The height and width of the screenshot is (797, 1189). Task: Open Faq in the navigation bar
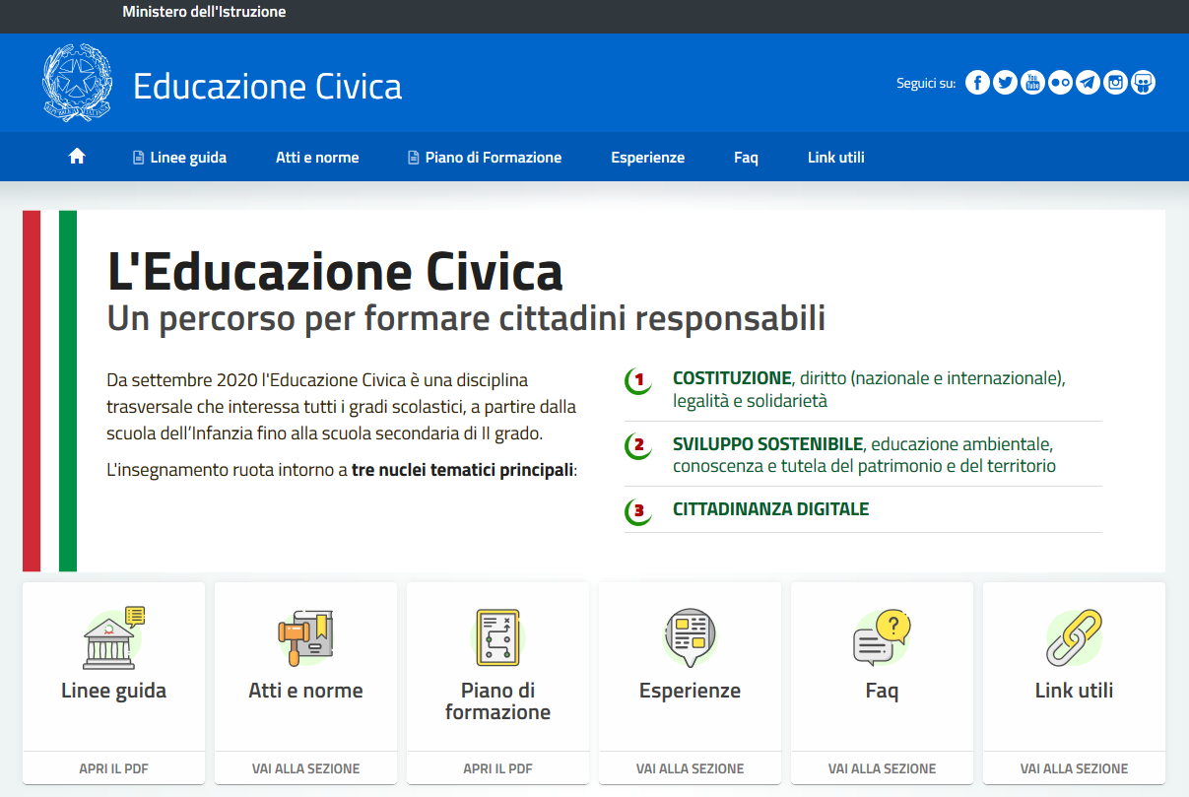click(746, 158)
